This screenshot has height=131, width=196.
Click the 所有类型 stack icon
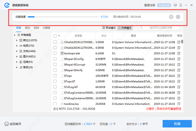[19, 35]
